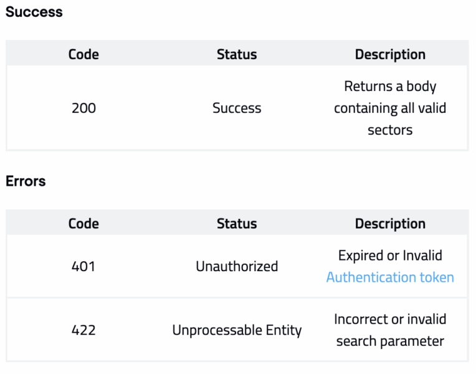Image resolution: width=476 pixels, height=374 pixels.
Task: Open the Authentication token link
Action: point(390,277)
